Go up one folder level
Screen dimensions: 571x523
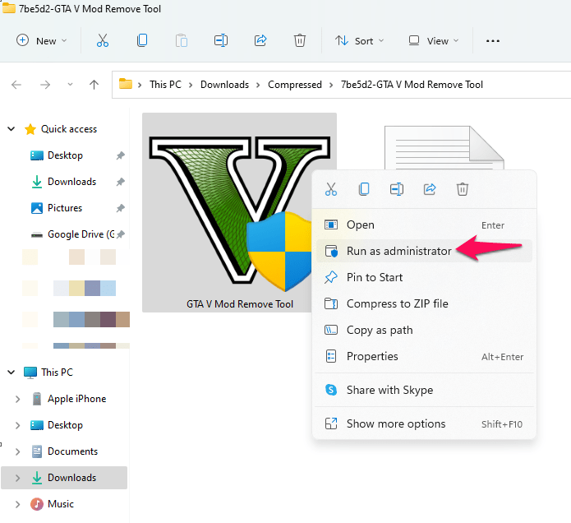pos(94,85)
